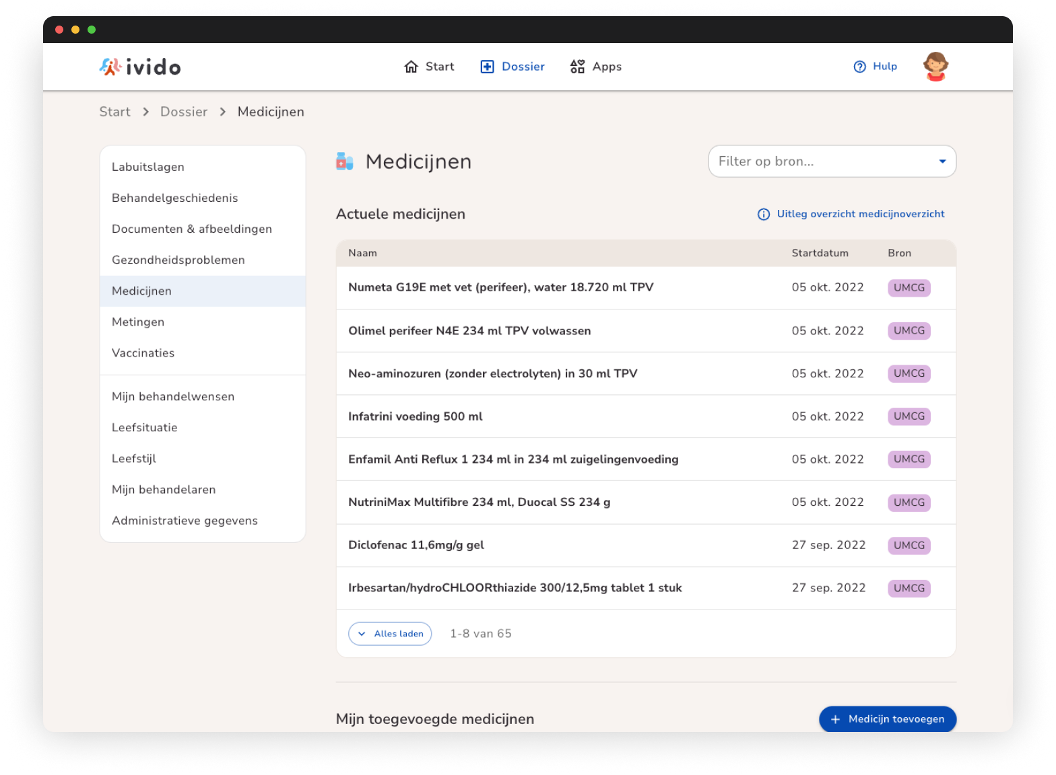
Task: Open Leefsituatie in the sidebar
Action: point(203,427)
